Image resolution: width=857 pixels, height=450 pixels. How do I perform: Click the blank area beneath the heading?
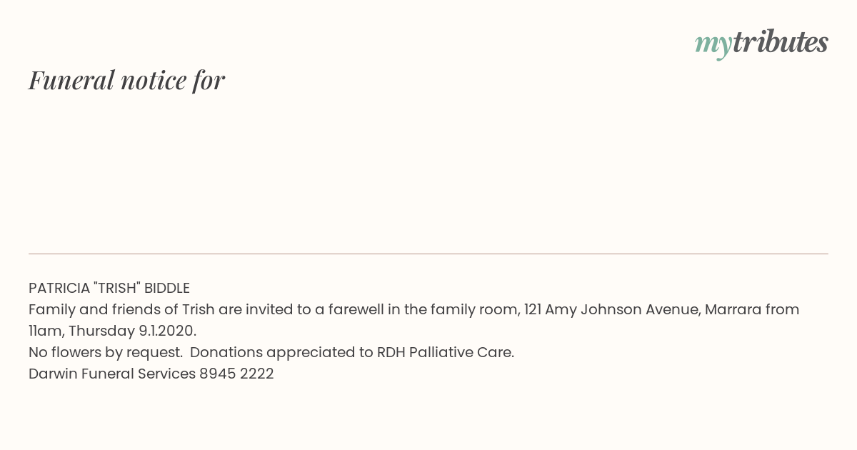tap(428, 171)
